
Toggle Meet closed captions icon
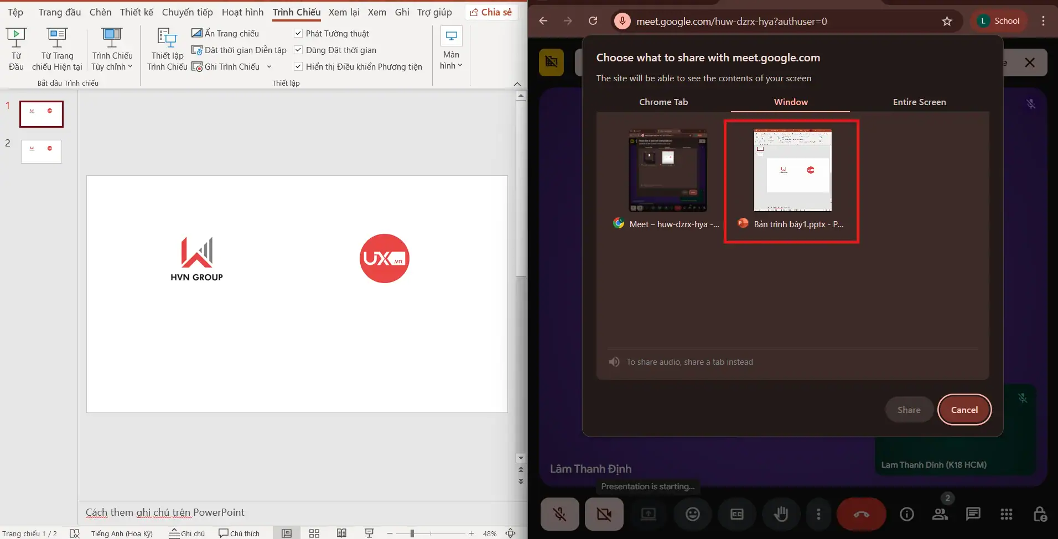tap(737, 514)
